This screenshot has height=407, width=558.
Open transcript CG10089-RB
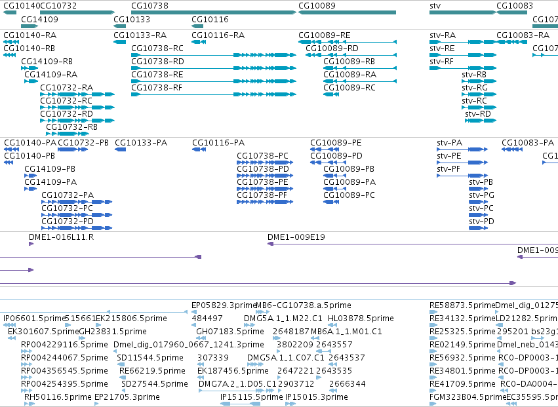(x=349, y=62)
